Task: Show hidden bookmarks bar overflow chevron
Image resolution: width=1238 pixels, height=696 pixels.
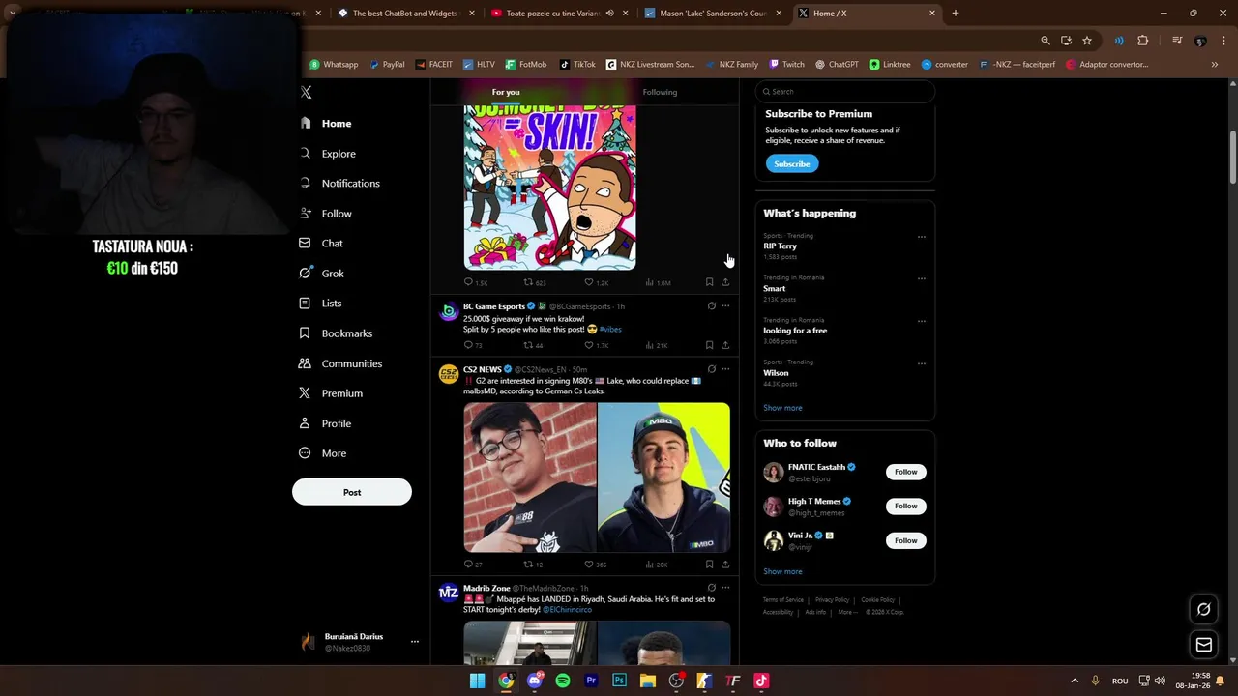Action: 1214,65
